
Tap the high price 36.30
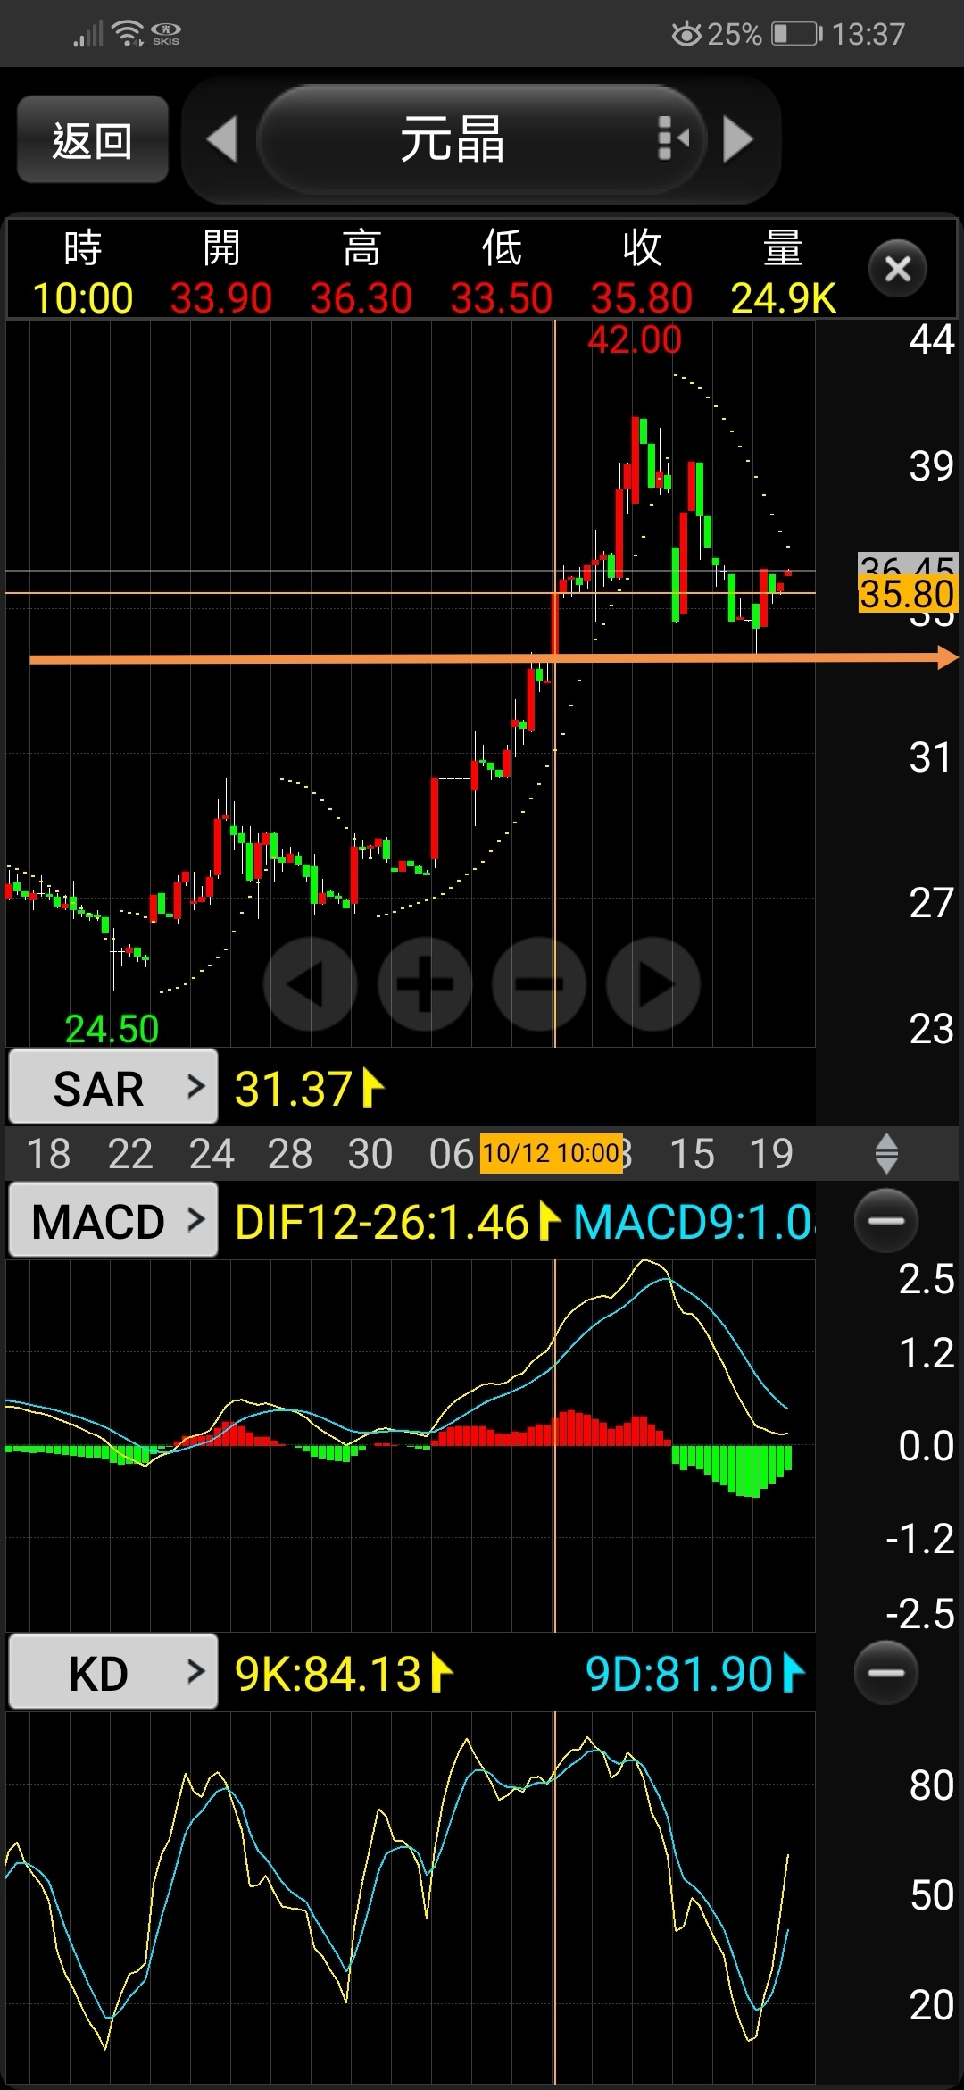click(x=361, y=297)
